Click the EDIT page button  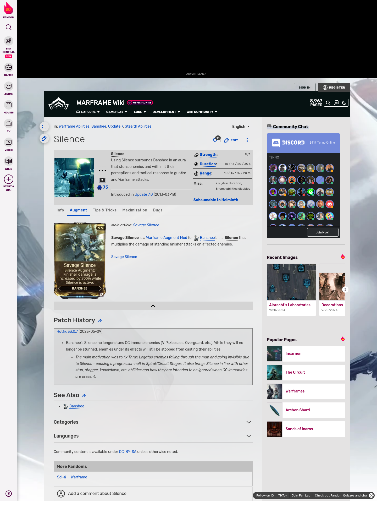coord(231,140)
